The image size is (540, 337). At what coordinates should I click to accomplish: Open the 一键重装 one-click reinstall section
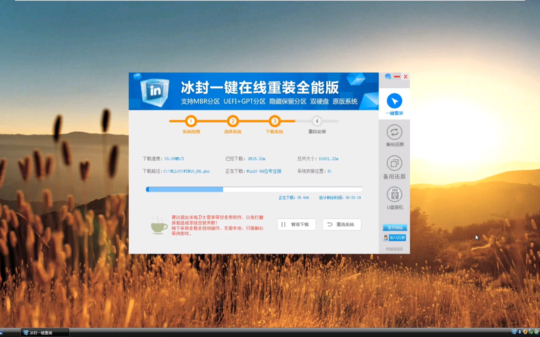coord(394,104)
